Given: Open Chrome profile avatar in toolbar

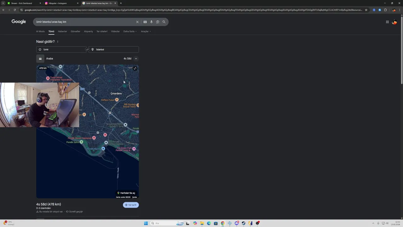Looking at the screenshot, I should [x=394, y=10].
